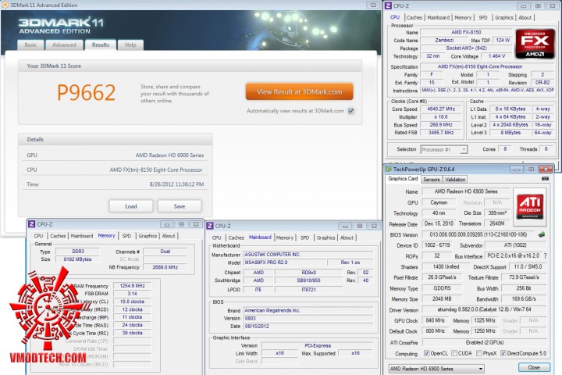Click the BIOS Version field in GPU-Z
The width and height of the screenshot is (562, 375).
(x=478, y=234)
